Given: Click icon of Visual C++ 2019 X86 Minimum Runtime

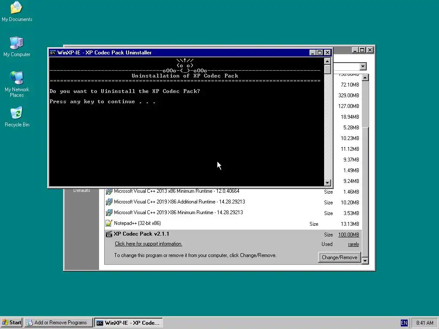Looking at the screenshot, I should (x=108, y=212).
